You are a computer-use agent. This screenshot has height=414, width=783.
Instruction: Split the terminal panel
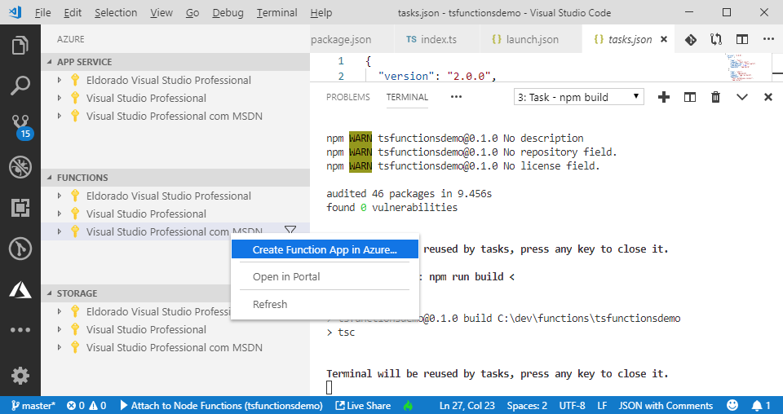(690, 97)
